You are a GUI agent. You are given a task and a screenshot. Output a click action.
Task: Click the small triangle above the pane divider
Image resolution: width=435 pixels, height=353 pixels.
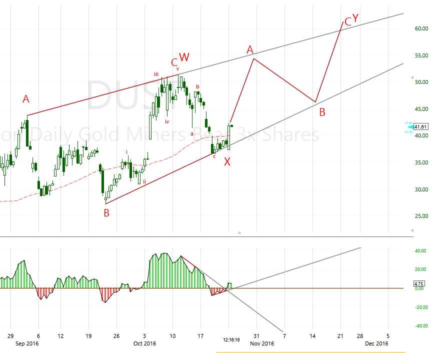[239, 232]
